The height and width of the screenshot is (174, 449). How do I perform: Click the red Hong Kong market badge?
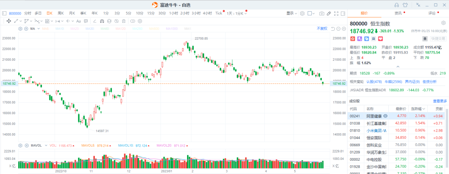point(353,39)
